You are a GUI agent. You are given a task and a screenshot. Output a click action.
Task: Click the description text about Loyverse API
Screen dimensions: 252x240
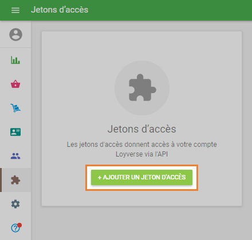point(141,149)
